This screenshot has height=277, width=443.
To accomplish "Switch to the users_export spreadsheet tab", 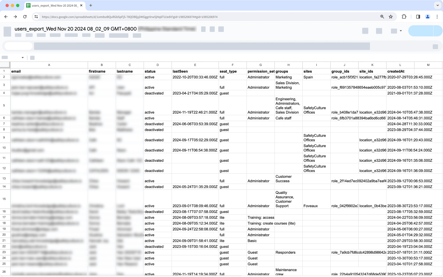I will pos(55,5).
